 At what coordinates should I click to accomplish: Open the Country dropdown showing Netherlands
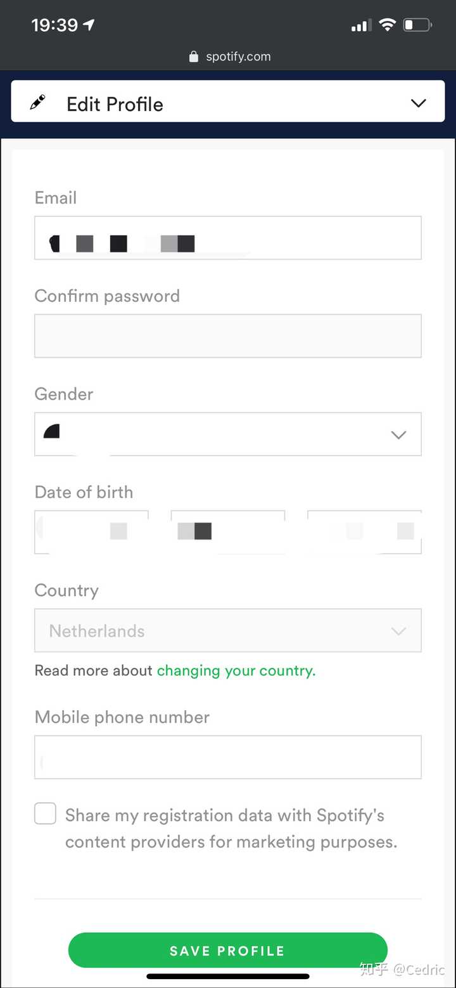(x=228, y=630)
